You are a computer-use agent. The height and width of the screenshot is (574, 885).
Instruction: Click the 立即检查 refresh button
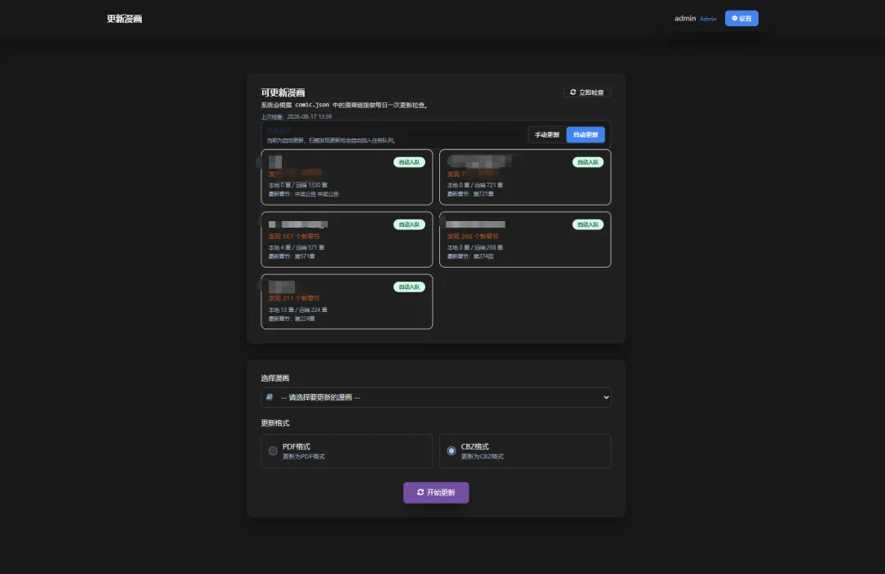point(587,93)
